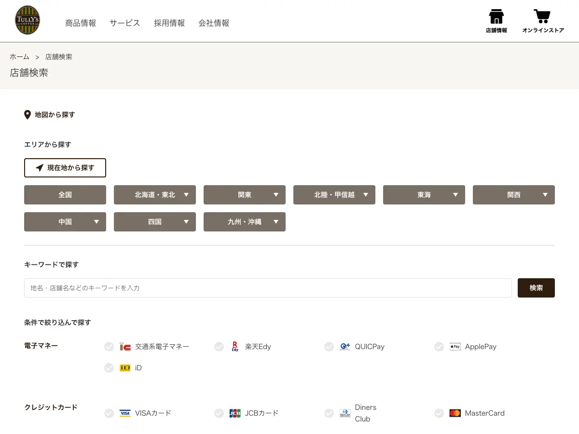Check the VISAカード filter
Screen dimensions: 579x434
point(109,413)
